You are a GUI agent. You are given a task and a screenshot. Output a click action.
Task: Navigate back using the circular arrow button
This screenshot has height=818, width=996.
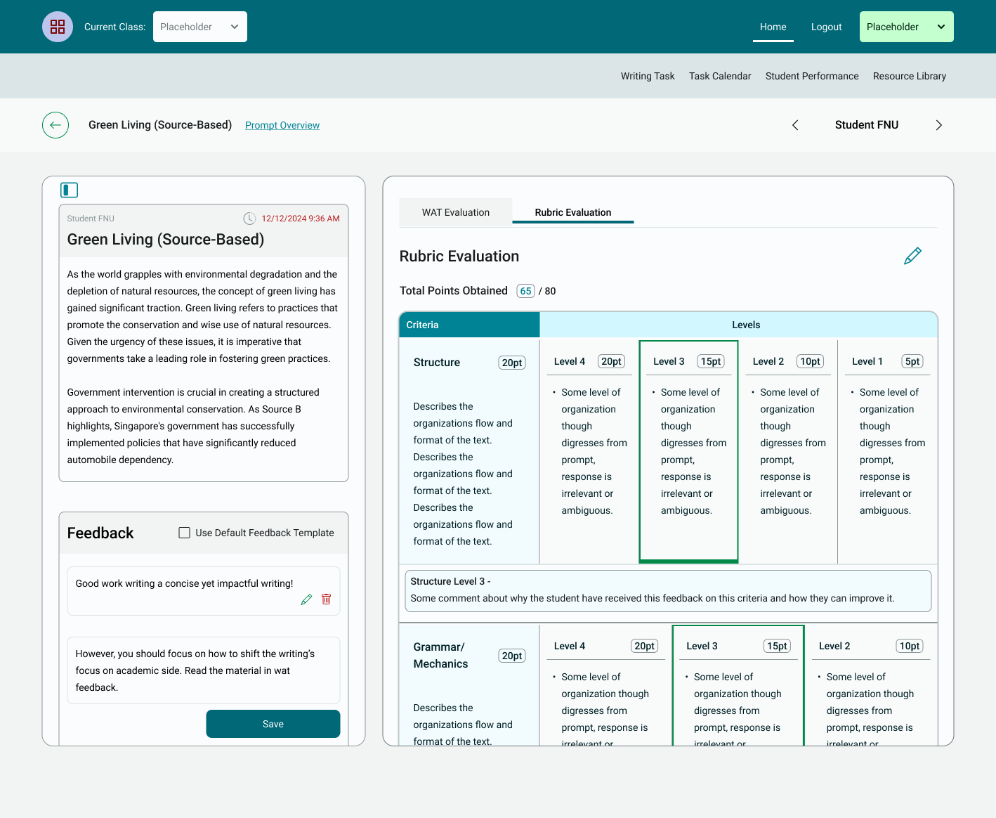point(55,124)
